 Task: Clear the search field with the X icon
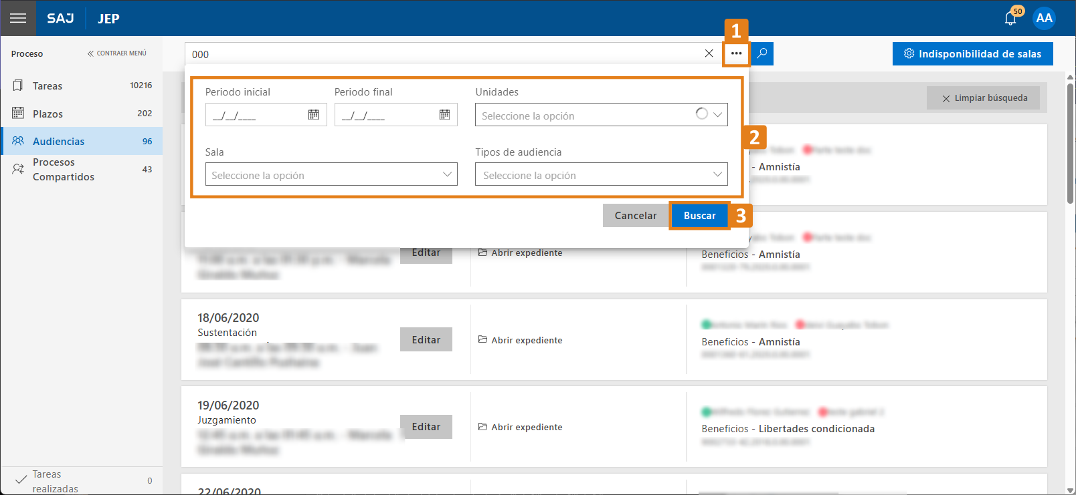[709, 53]
